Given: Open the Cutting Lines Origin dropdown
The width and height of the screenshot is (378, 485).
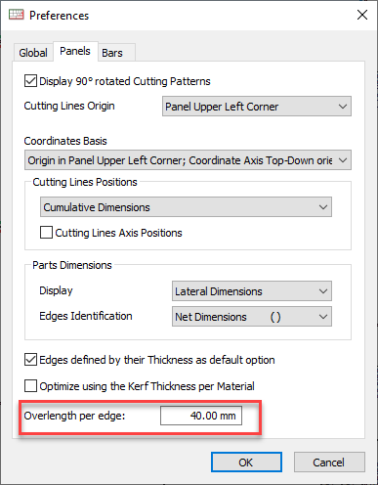Looking at the screenshot, I should 257,107.
